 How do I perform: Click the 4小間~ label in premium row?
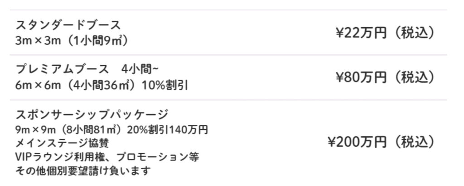click(x=140, y=70)
